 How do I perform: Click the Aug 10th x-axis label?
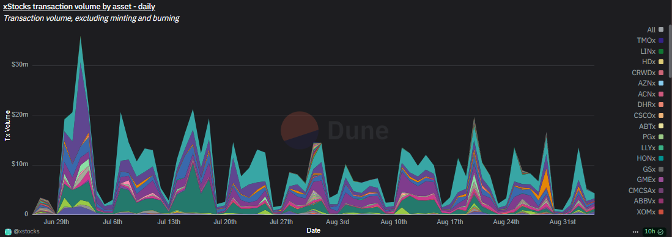click(394, 222)
